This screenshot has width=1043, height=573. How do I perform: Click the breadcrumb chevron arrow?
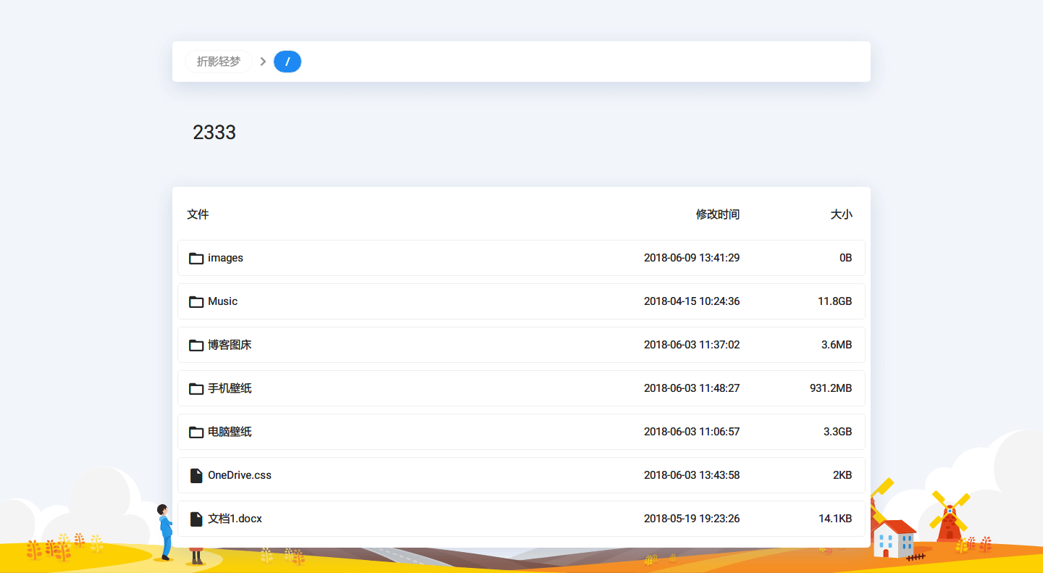click(263, 62)
